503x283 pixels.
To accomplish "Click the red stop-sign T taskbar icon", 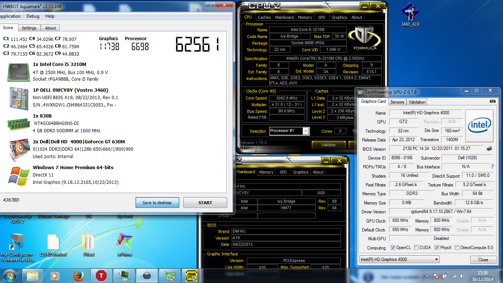I will click(101, 276).
